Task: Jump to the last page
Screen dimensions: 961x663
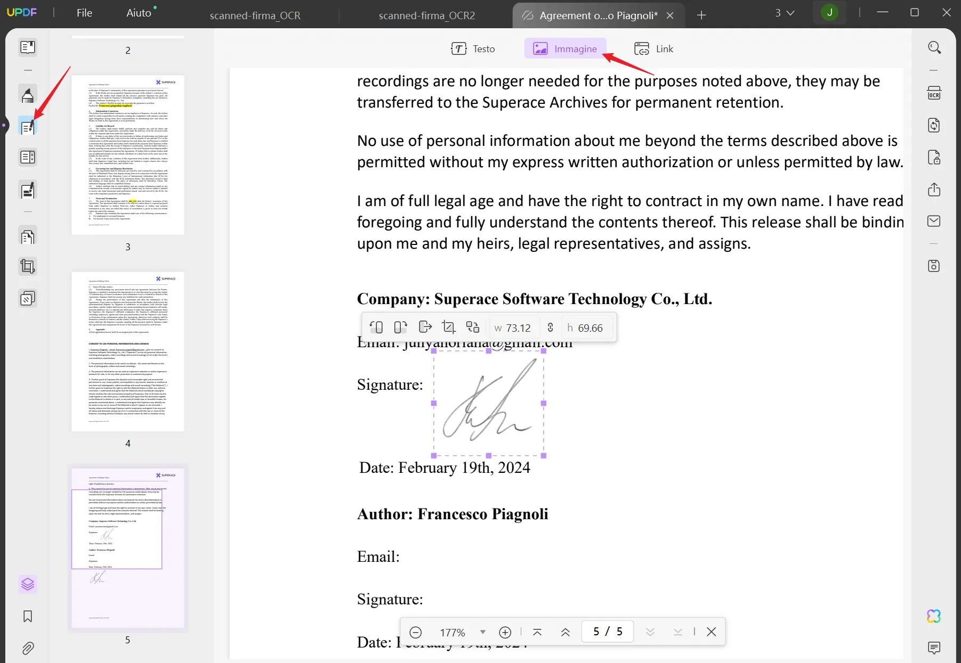Action: pos(678,632)
